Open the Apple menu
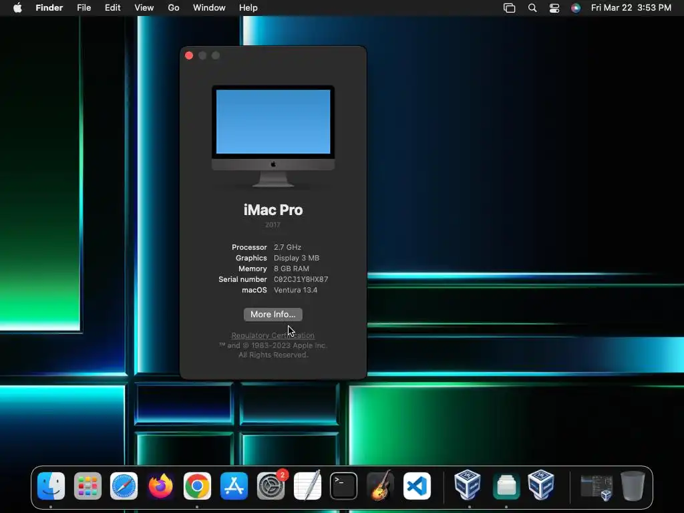Image resolution: width=684 pixels, height=513 pixels. [17, 7]
